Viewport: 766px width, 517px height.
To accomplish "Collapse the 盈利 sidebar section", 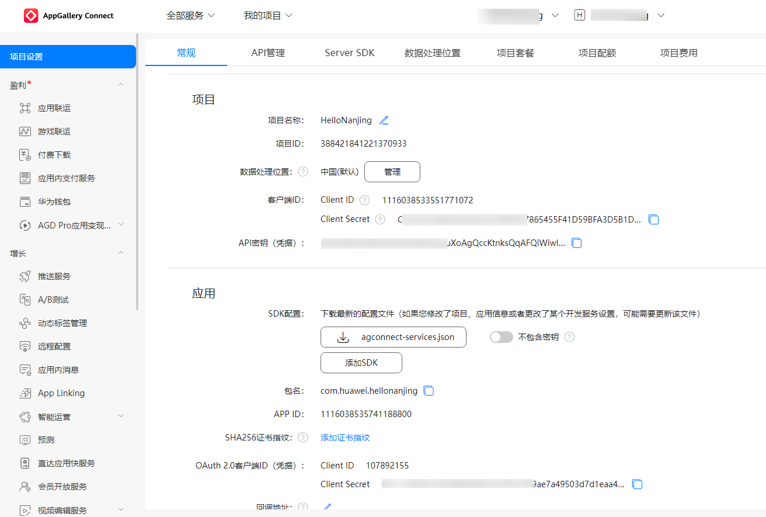I will coord(121,85).
